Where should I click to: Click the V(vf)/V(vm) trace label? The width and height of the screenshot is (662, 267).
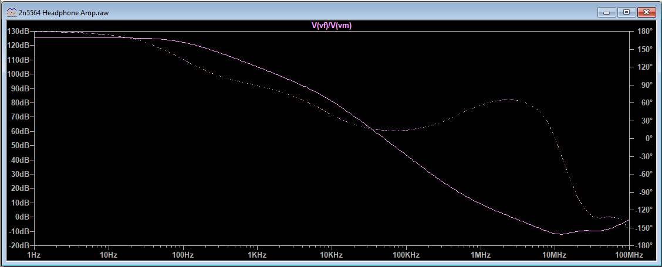point(332,25)
